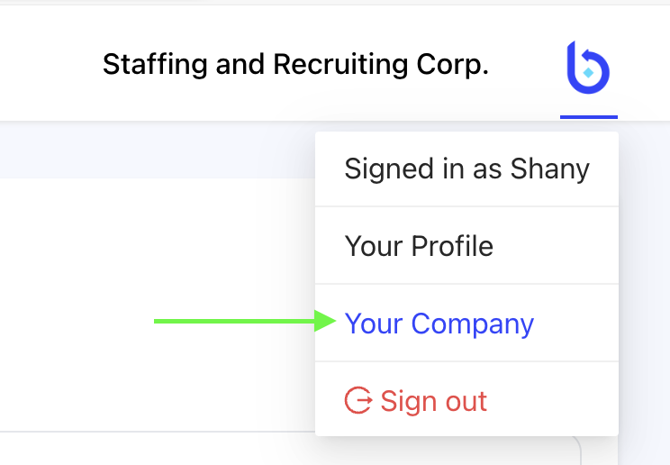Follow the blue Your Company link

(439, 324)
